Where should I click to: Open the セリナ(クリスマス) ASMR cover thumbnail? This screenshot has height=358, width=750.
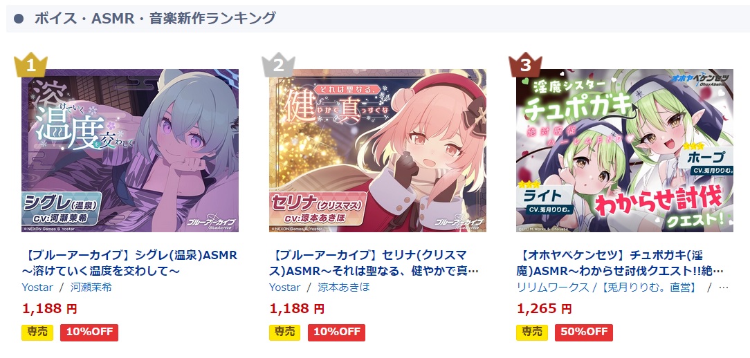[378, 151]
